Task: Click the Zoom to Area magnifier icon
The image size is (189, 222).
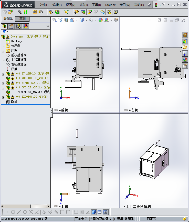Action: 55,20
